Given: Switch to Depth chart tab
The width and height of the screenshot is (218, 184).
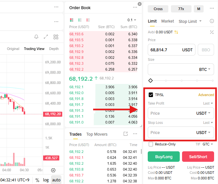Looking at the screenshot, I should [x=54, y=49].
